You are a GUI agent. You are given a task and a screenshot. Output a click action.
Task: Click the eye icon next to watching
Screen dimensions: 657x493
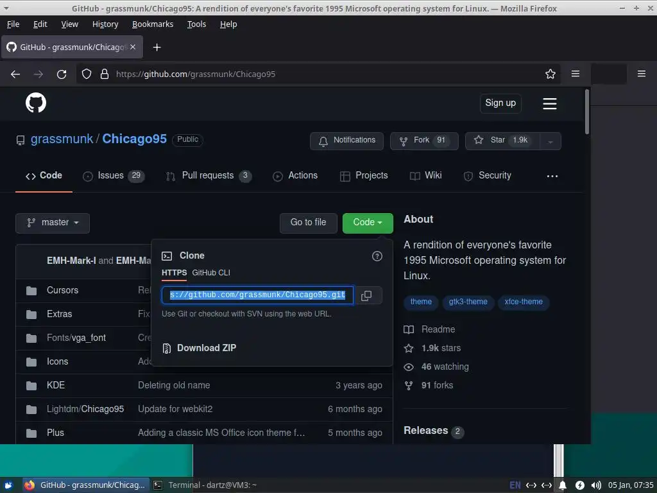coord(409,367)
